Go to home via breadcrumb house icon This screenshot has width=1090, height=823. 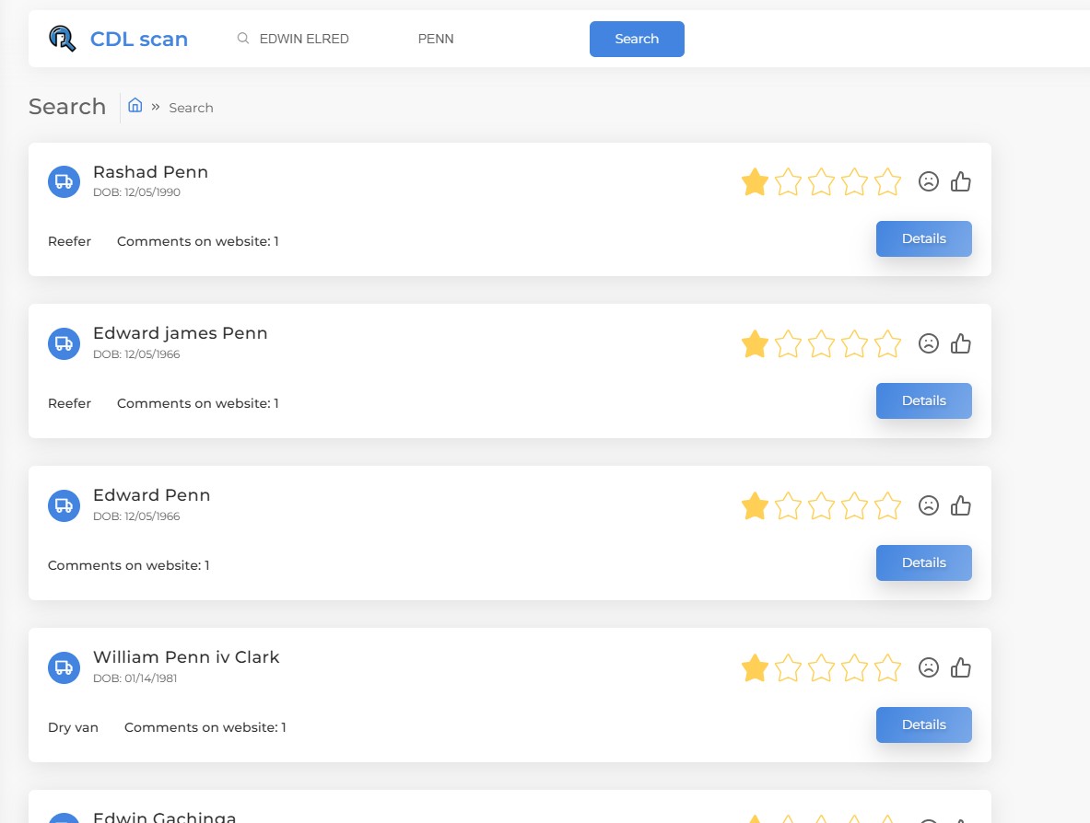pos(135,106)
